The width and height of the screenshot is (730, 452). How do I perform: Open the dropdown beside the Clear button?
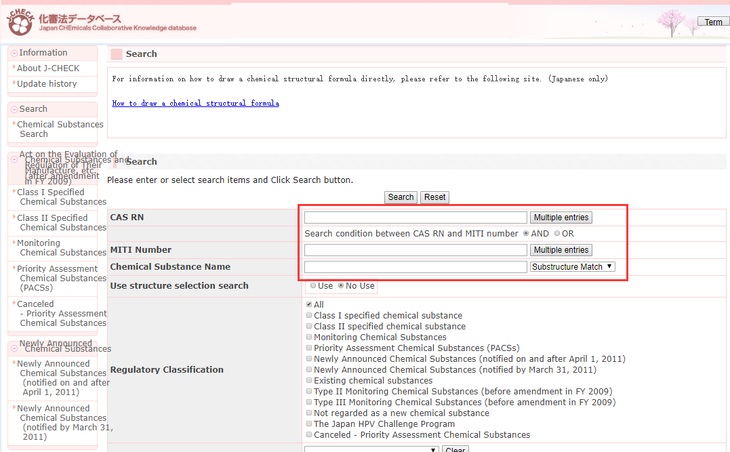(x=371, y=449)
